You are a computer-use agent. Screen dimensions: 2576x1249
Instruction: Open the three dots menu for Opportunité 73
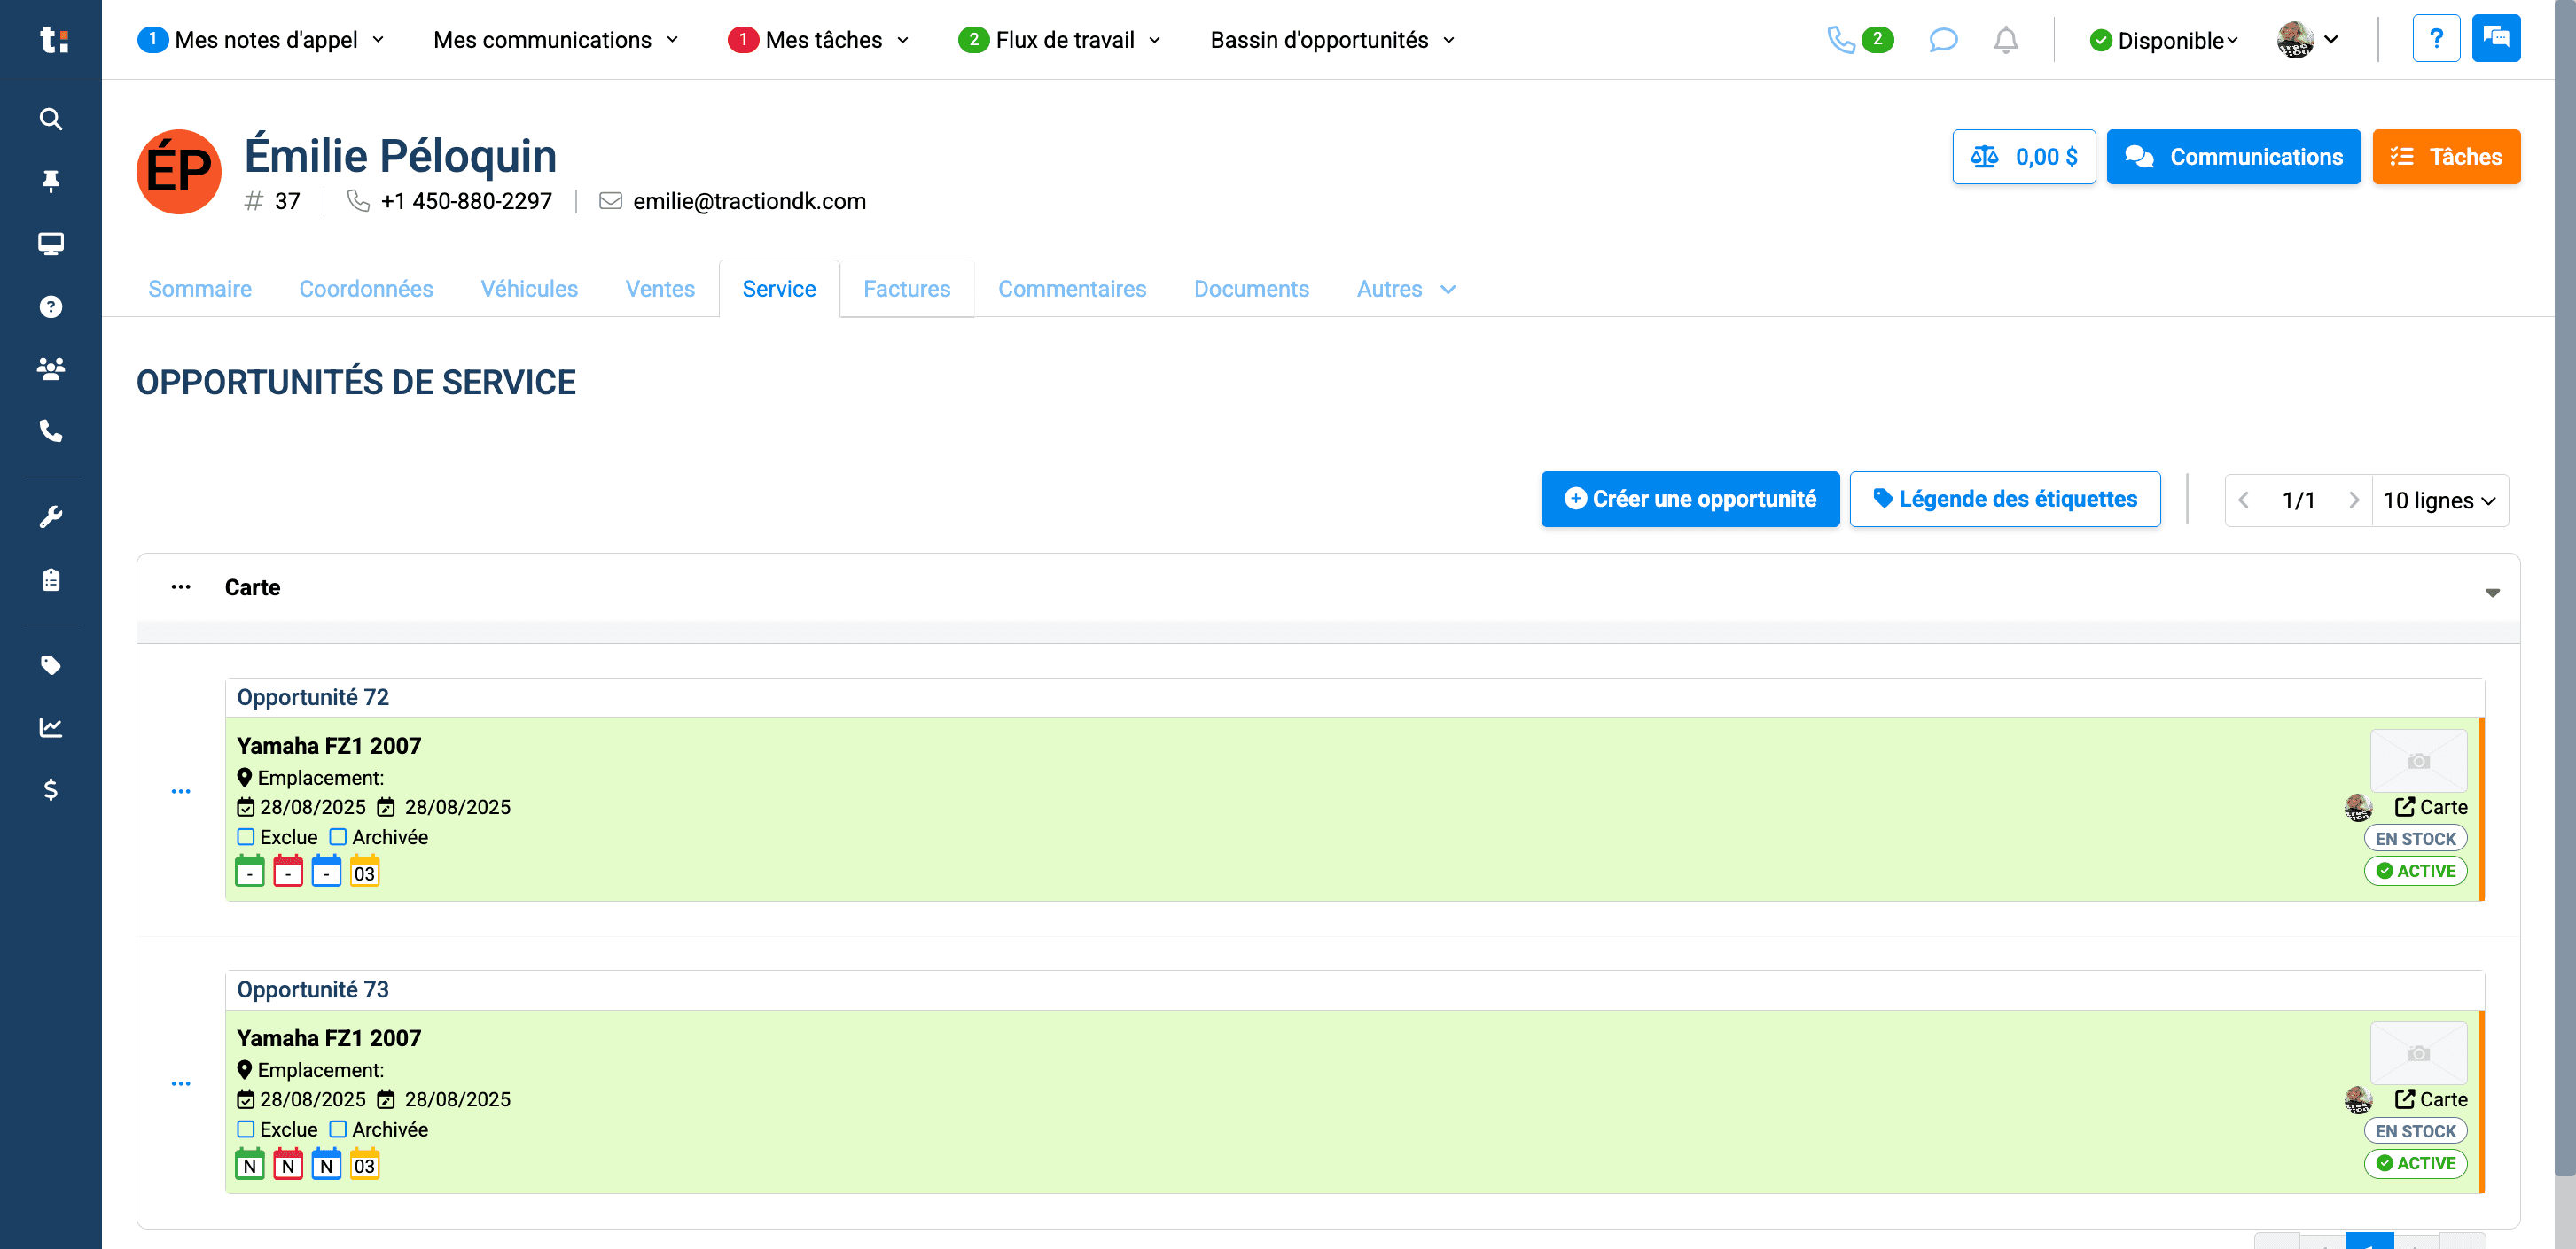(x=181, y=1083)
